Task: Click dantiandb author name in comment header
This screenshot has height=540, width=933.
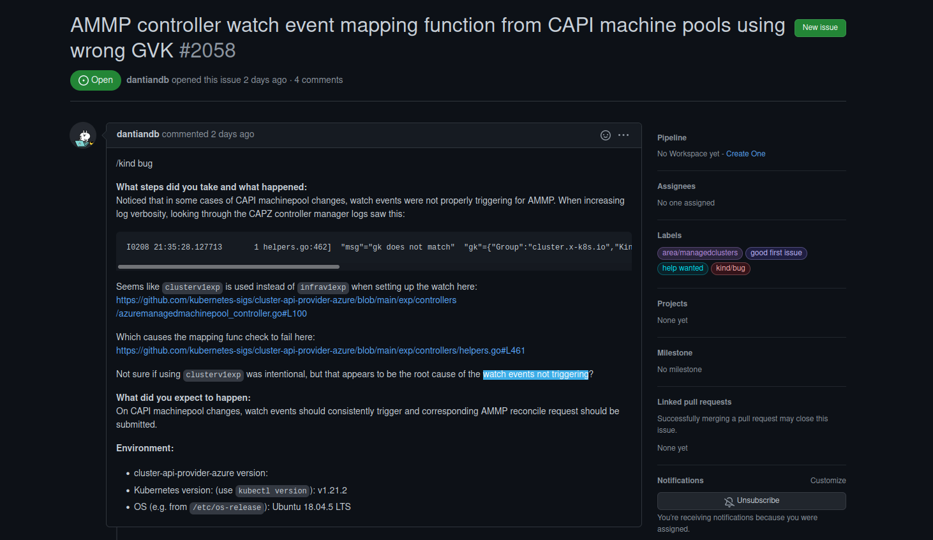Action: [138, 134]
